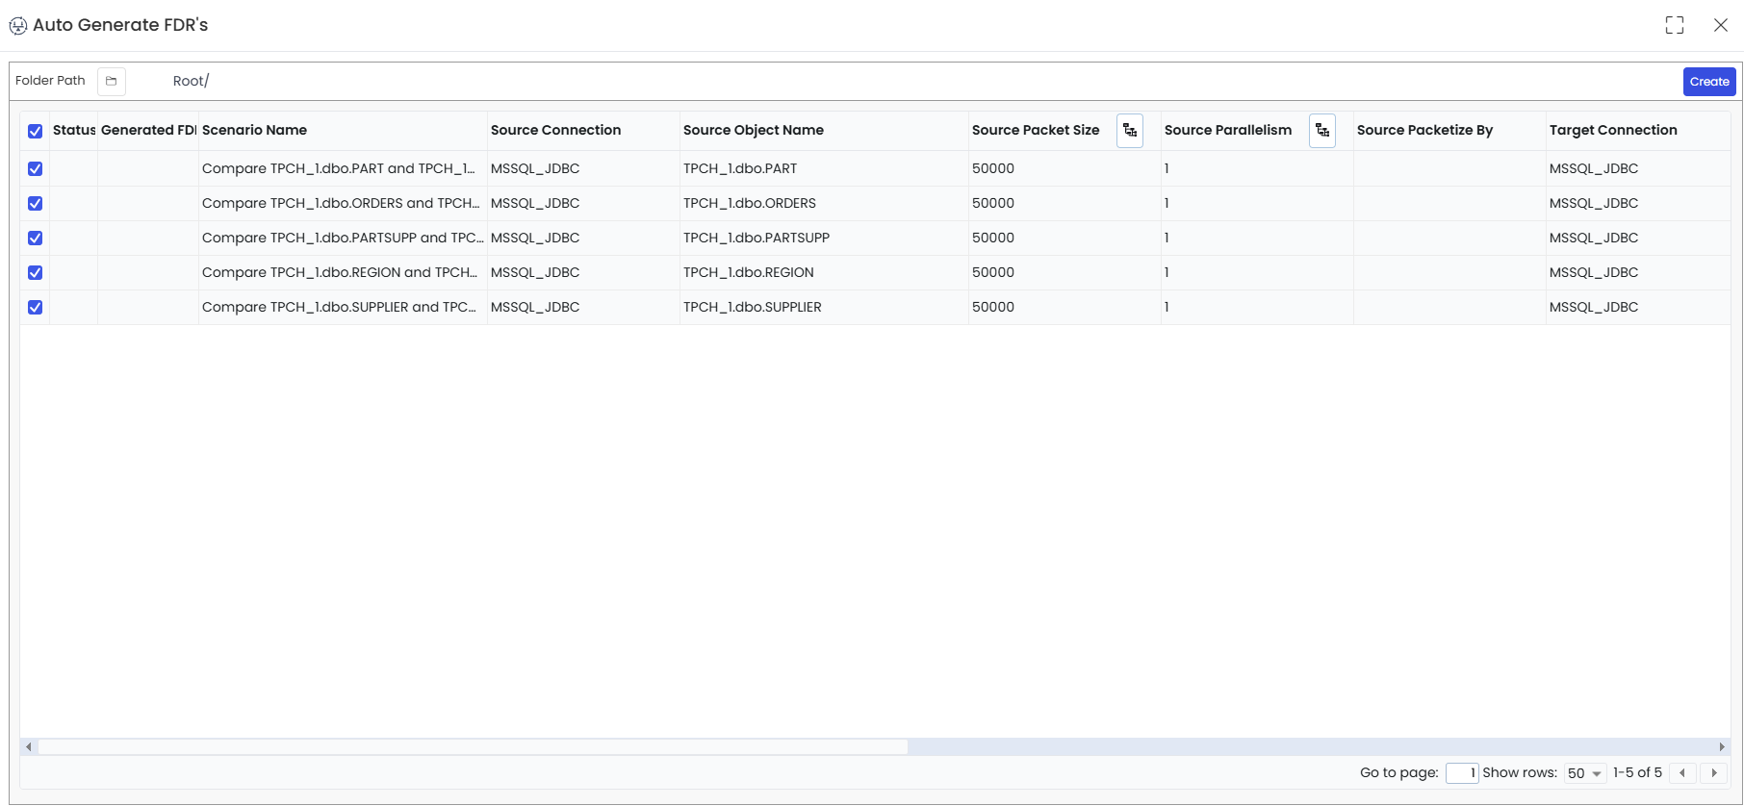Click the Source Packet Size header text
The image size is (1744, 806).
(x=1036, y=130)
